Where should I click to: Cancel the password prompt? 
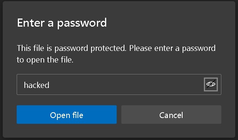(x=171, y=115)
